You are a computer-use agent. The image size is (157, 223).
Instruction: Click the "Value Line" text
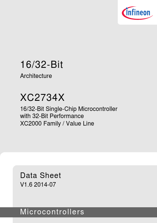tap(80, 123)
